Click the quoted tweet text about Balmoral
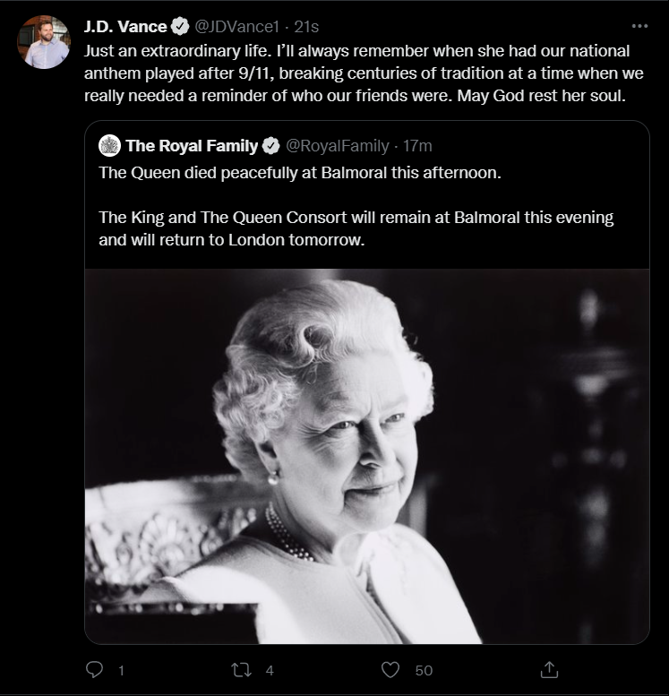Image resolution: width=669 pixels, height=696 pixels. click(356, 206)
